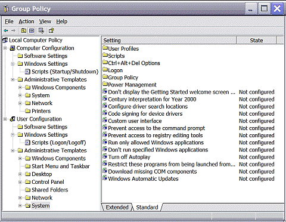286x222 pixels.
Task: Expand Windows Components under Computer Configuration
Action: click(x=20, y=88)
